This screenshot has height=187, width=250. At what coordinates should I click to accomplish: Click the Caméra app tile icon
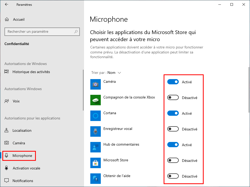pyautogui.click(x=96, y=84)
